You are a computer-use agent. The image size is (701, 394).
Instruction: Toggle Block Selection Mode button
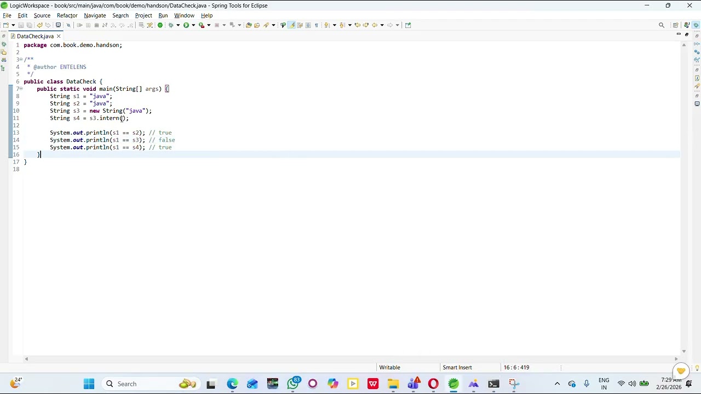pos(308,25)
